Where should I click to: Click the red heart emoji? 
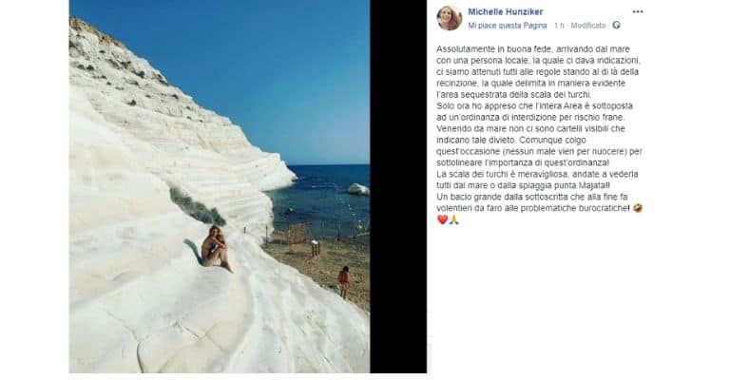[x=442, y=219]
